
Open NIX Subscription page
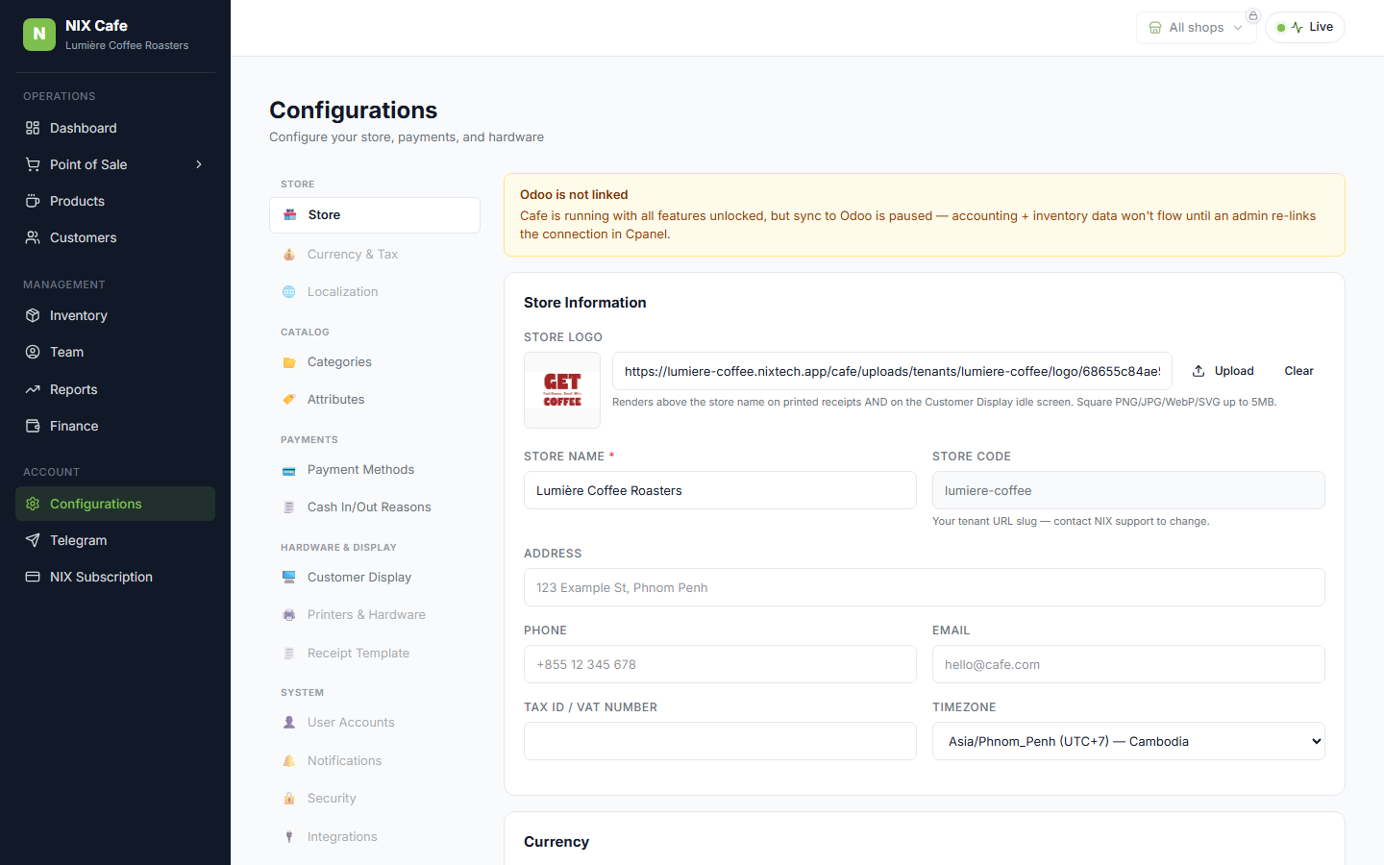coord(115,577)
